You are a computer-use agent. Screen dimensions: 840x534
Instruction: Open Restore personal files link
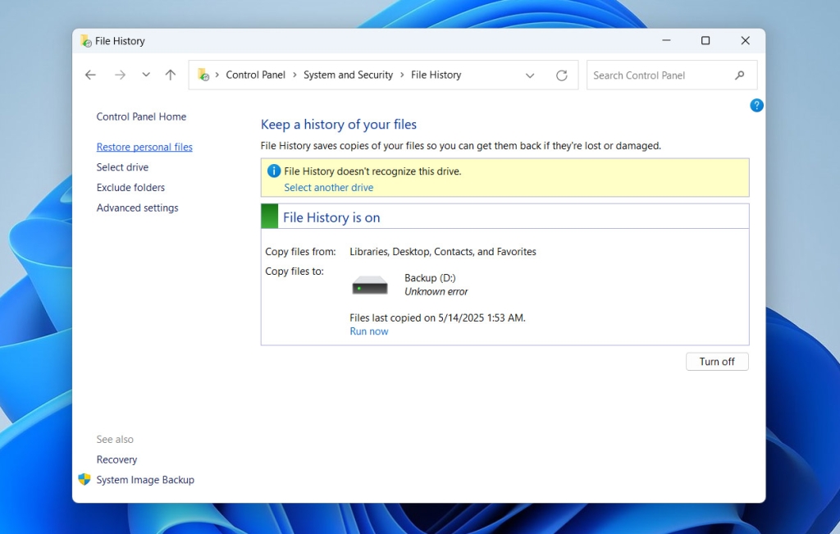(144, 147)
